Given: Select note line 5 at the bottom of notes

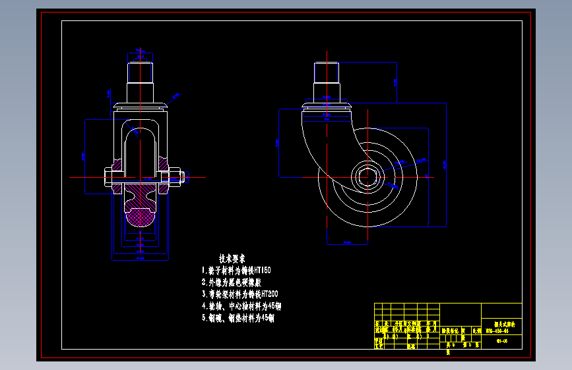Looking at the screenshot, I should [238, 318].
